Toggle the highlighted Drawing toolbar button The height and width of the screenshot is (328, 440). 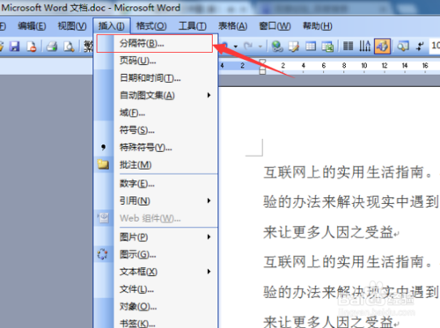tap(382, 46)
